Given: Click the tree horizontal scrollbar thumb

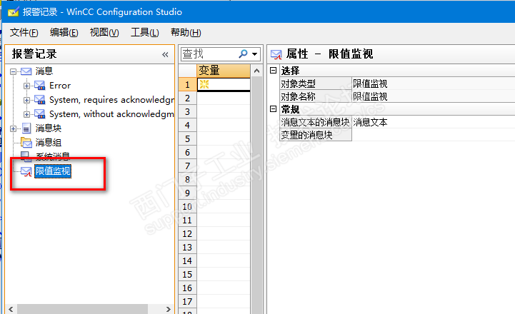Looking at the screenshot, I should click(82, 309).
